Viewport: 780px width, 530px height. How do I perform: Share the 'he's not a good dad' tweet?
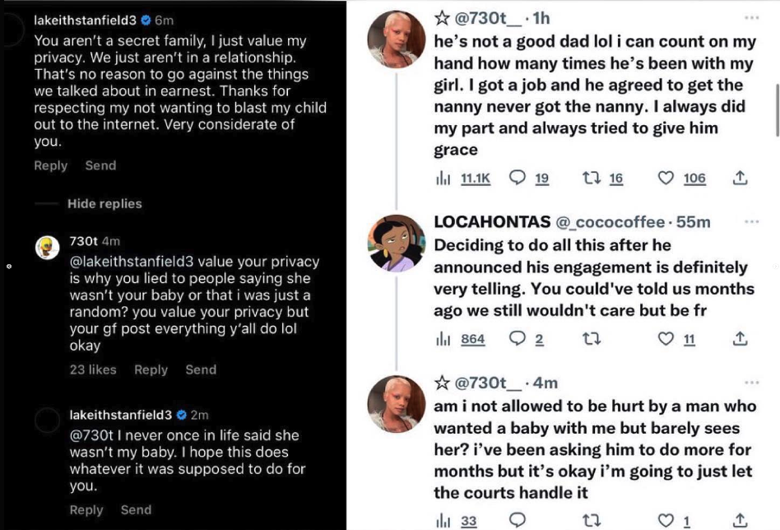pyautogui.click(x=741, y=178)
